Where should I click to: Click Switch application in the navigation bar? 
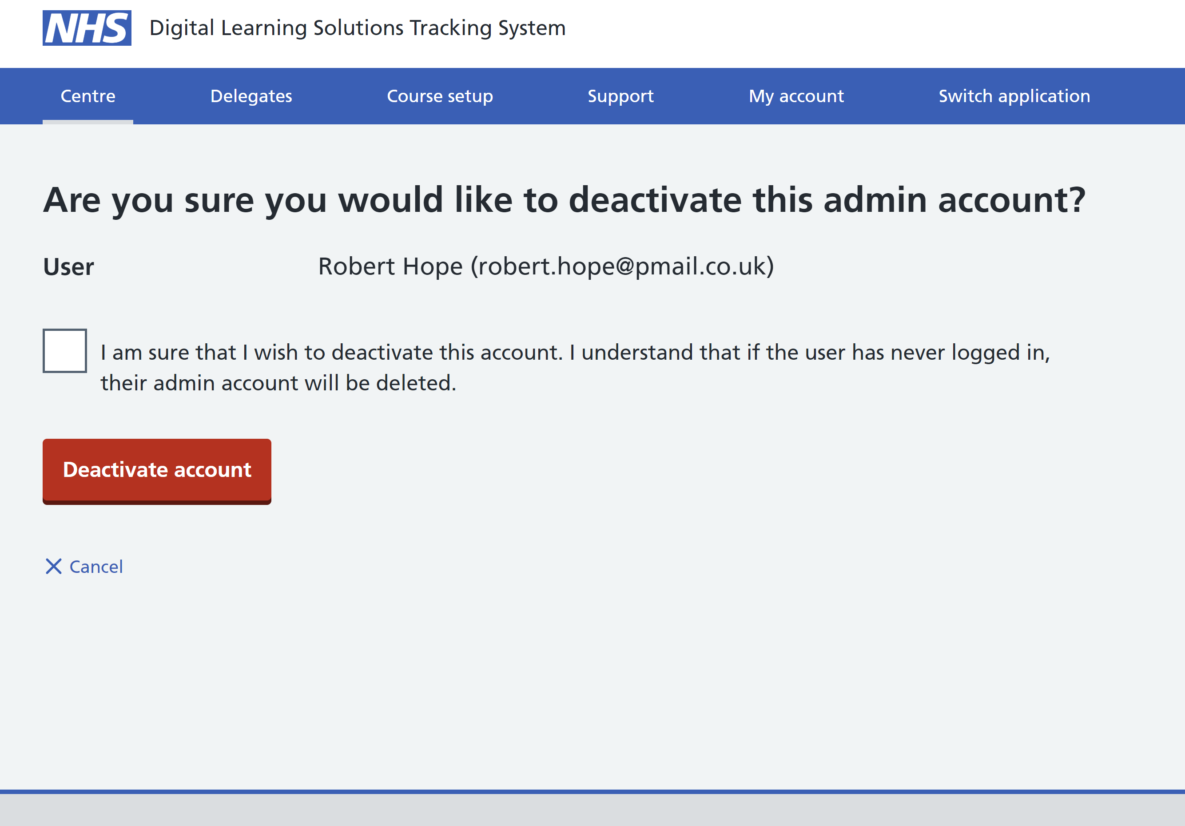coord(1014,96)
